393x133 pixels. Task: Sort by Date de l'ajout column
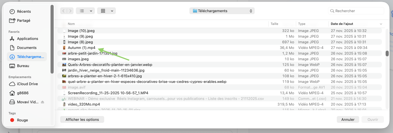point(342,24)
